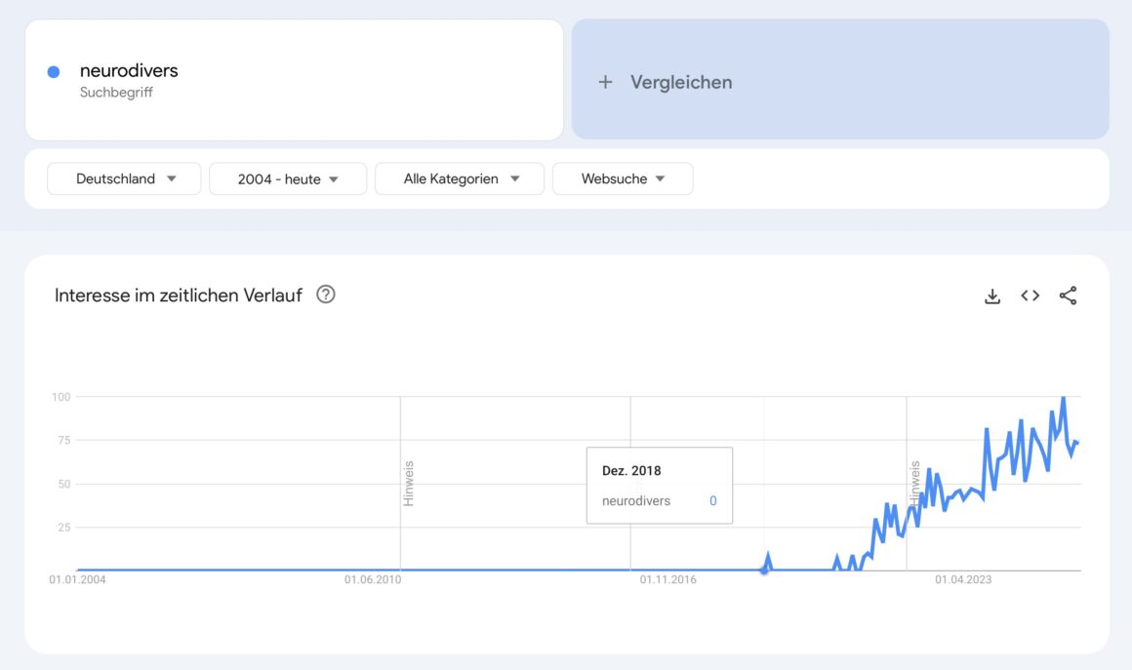This screenshot has width=1132, height=670.
Task: Click the Hinweis marker near 2010
Action: 408,483
